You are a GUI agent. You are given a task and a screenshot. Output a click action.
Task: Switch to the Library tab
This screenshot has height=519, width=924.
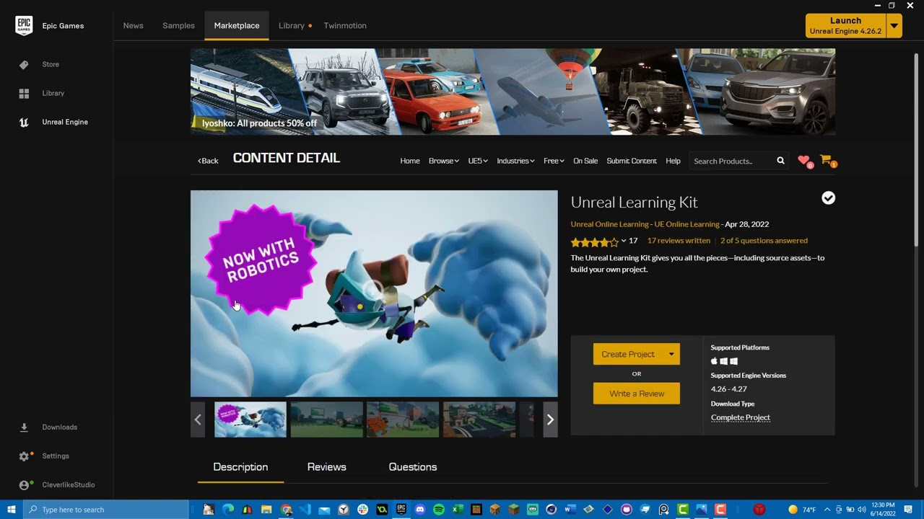click(x=292, y=25)
